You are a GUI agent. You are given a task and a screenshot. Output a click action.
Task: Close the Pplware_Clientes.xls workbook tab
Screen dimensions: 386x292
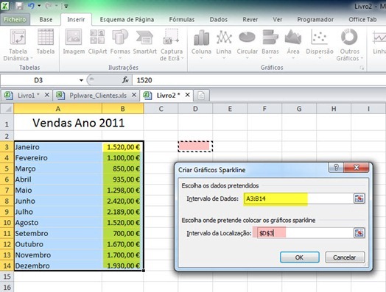coord(134,95)
